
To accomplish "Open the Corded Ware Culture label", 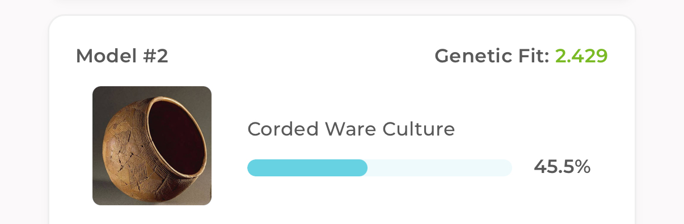I will click(351, 129).
